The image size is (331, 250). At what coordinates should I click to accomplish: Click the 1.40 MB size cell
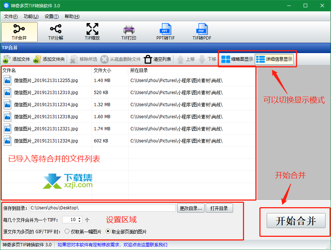tap(102, 81)
